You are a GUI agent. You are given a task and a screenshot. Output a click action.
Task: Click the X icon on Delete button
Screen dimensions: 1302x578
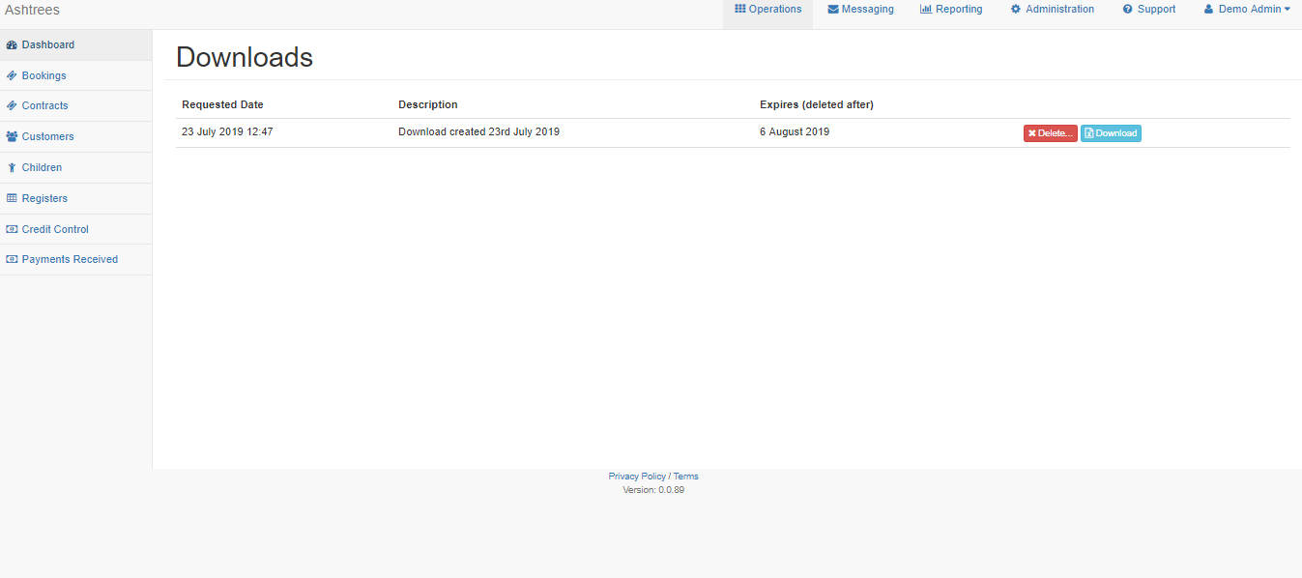(1032, 133)
